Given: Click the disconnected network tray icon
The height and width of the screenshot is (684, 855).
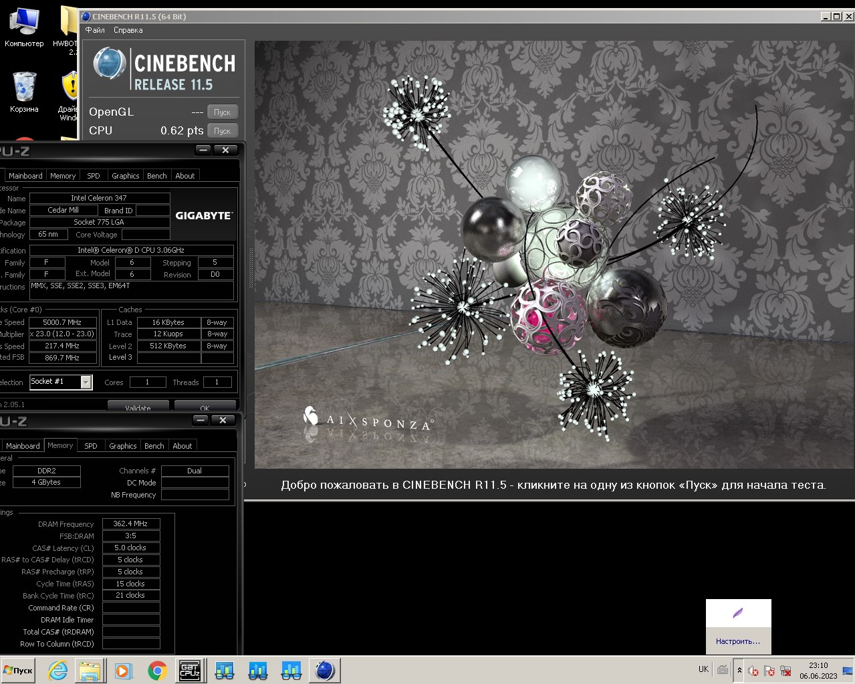Looking at the screenshot, I should [786, 671].
